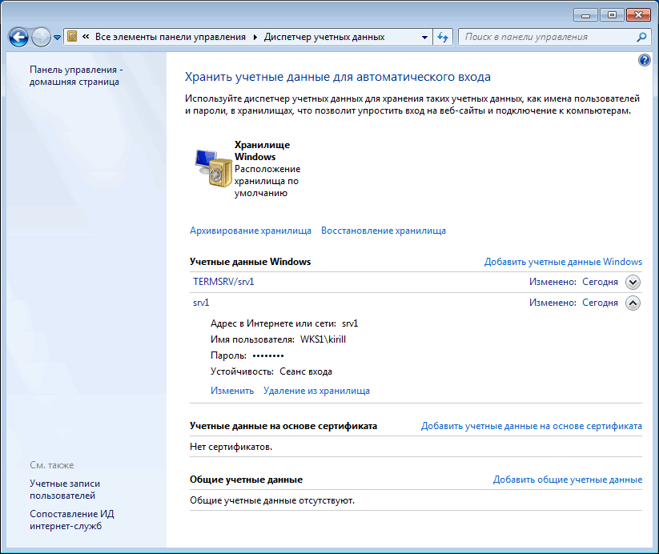
Task: Click Удаление из хранилища link
Action: tap(316, 391)
